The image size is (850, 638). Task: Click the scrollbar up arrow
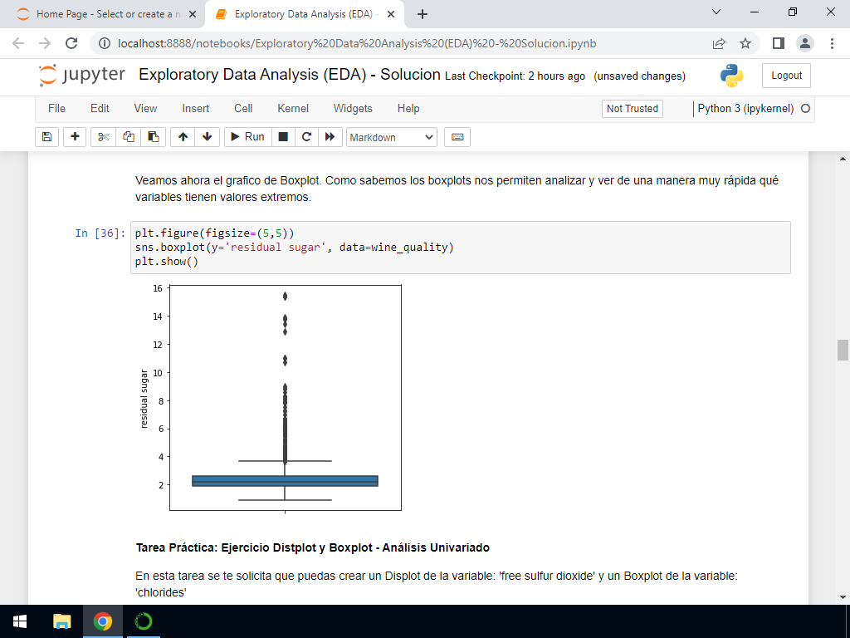pos(843,159)
